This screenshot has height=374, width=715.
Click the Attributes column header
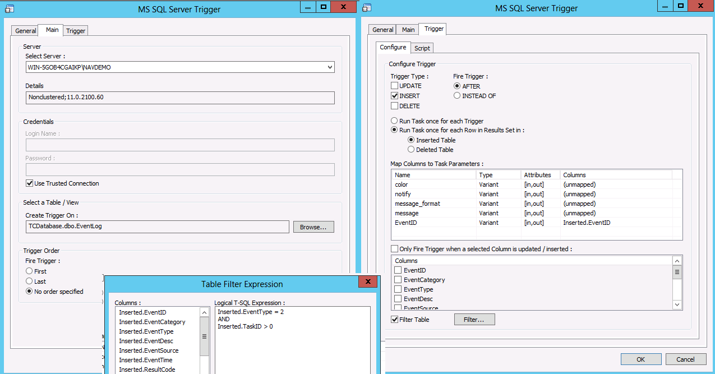(541, 175)
